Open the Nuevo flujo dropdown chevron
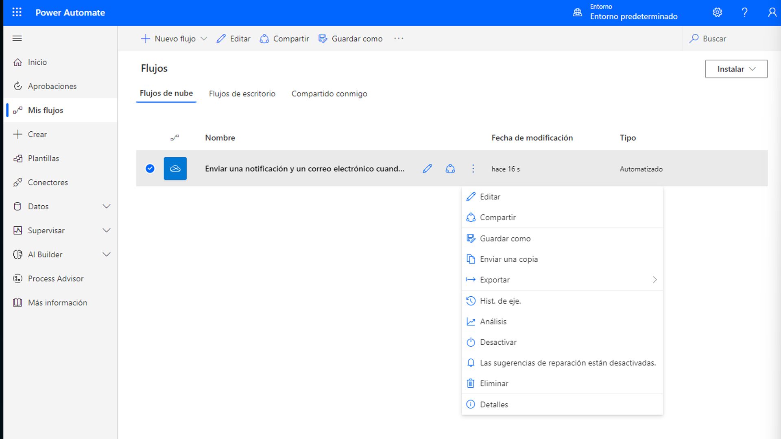781x439 pixels. (x=205, y=38)
